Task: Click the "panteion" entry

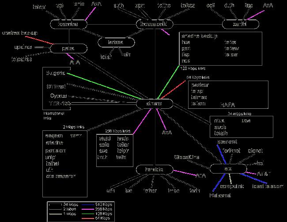Action: pos(56,151)
